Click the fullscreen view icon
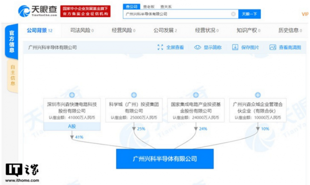The width and height of the screenshot is (310, 185). [x=160, y=47]
